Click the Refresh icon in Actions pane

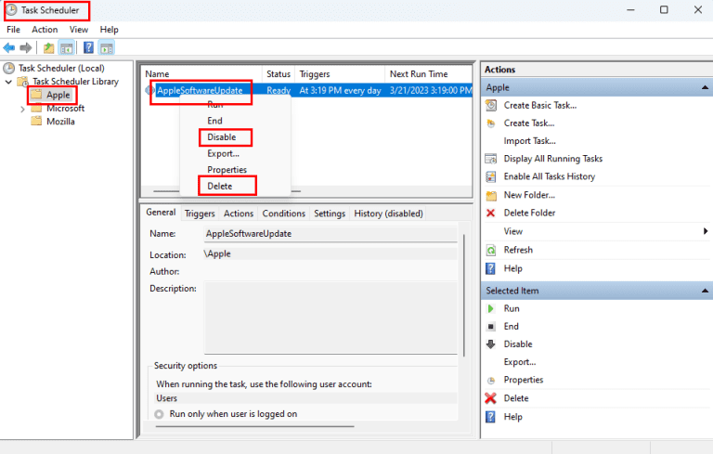coord(491,250)
